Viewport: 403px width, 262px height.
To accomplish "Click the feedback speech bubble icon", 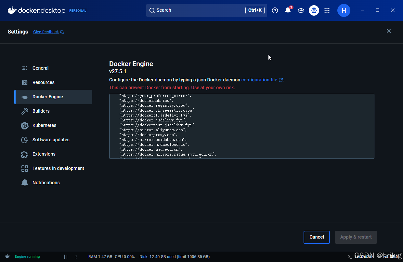I will tap(62, 32).
